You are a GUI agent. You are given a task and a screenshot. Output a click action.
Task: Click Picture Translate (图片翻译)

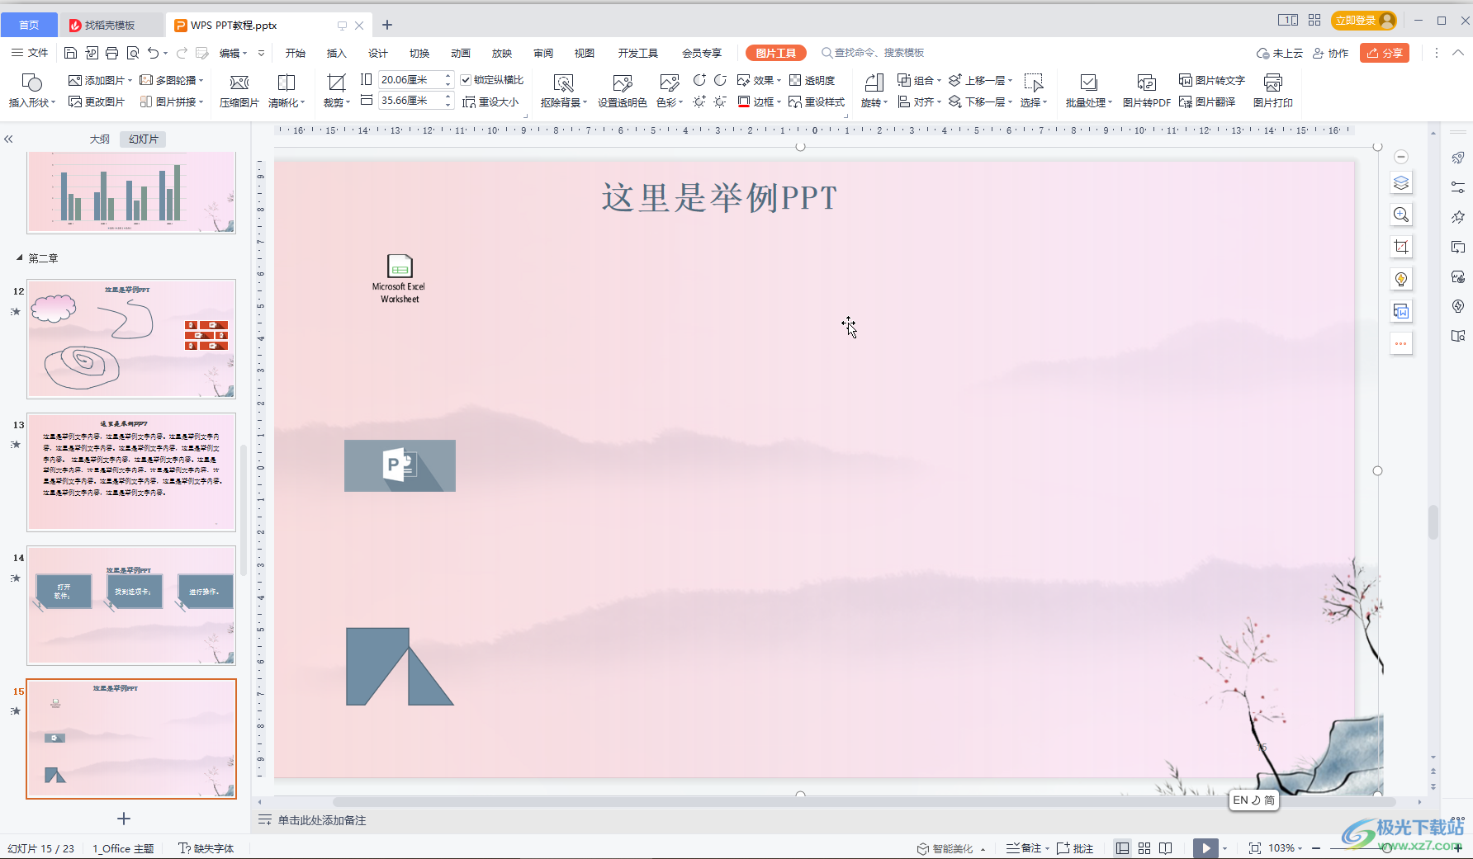(x=1207, y=101)
